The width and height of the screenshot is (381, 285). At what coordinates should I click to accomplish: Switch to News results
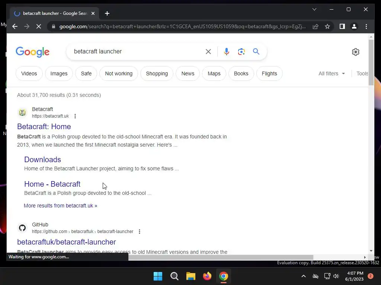(188, 73)
